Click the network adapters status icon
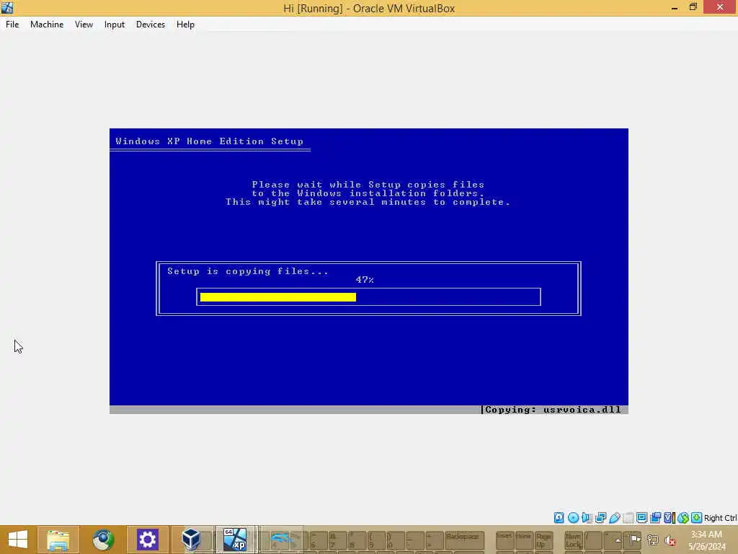 (600, 518)
